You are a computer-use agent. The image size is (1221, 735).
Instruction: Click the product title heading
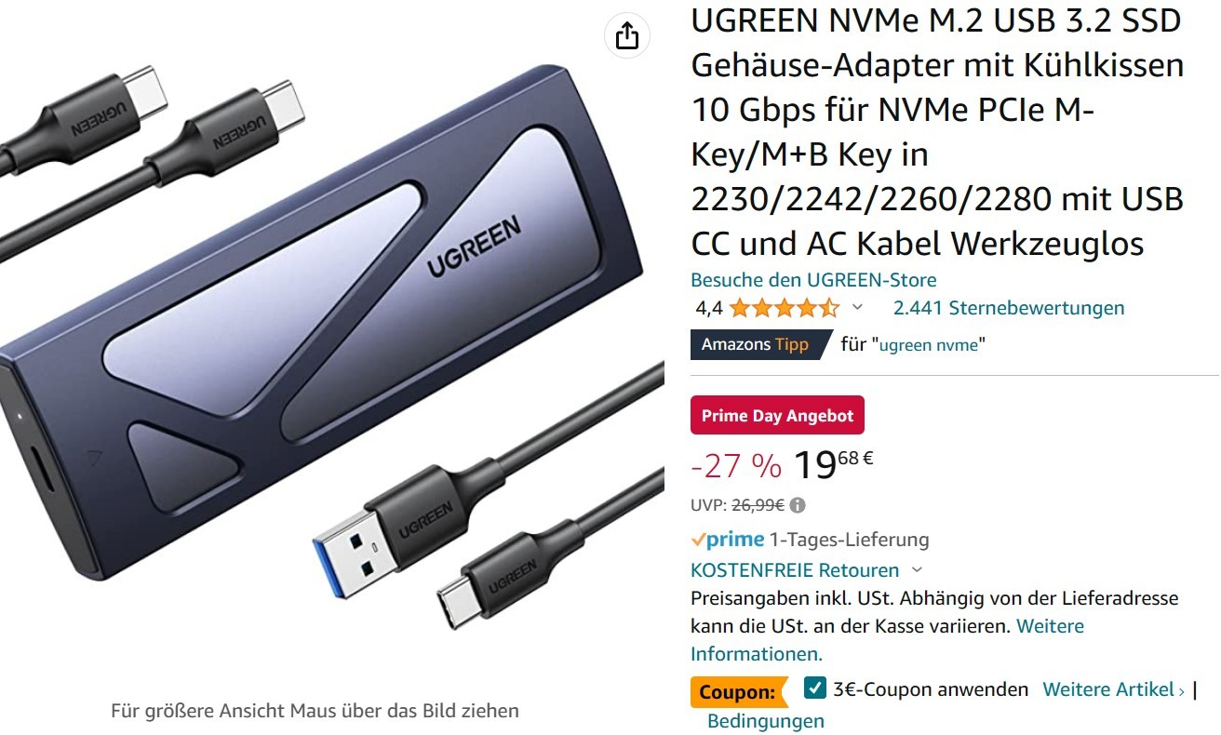[x=937, y=132]
